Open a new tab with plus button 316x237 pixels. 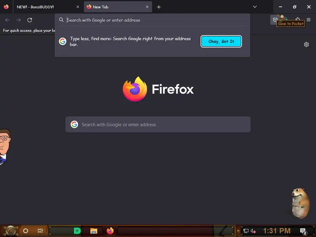(159, 7)
